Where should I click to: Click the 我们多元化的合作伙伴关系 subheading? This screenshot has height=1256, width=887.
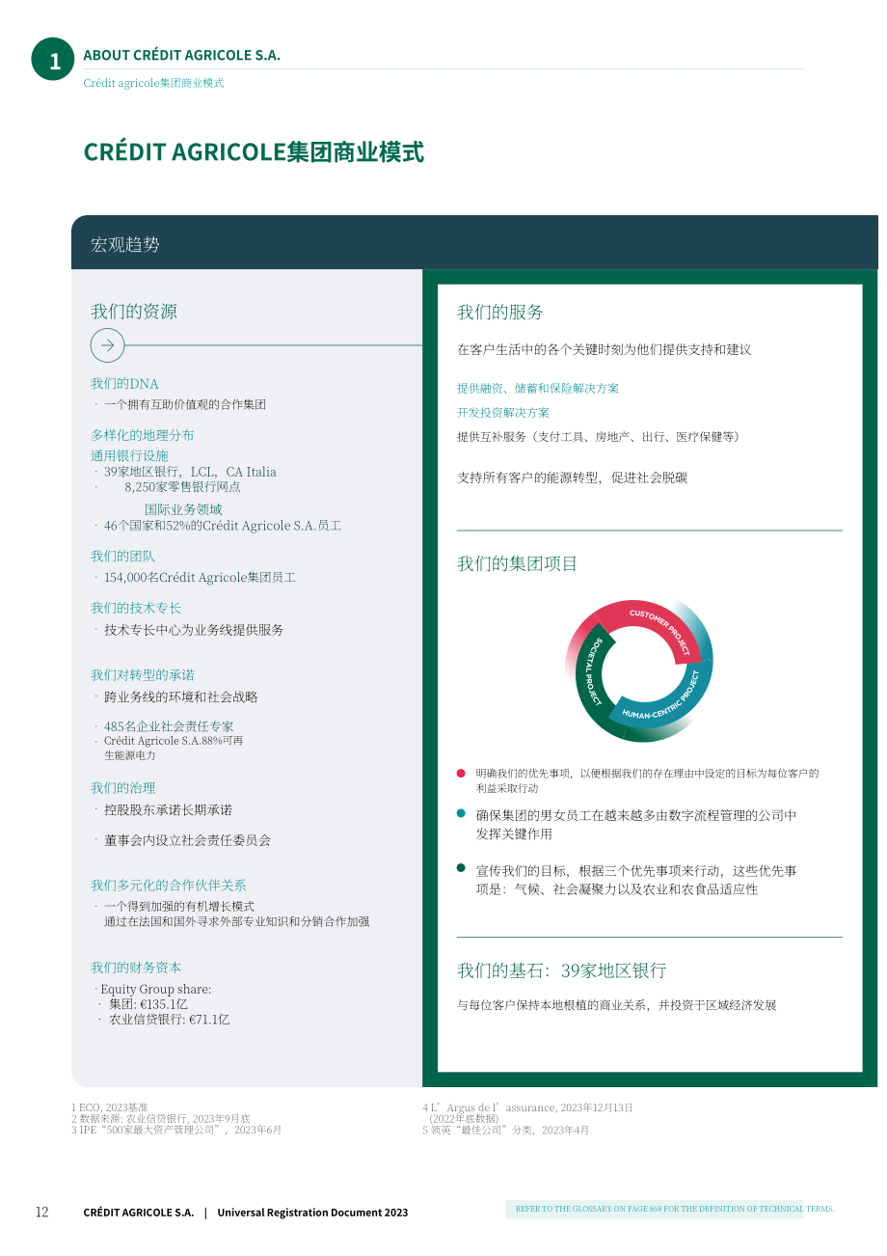click(x=169, y=885)
